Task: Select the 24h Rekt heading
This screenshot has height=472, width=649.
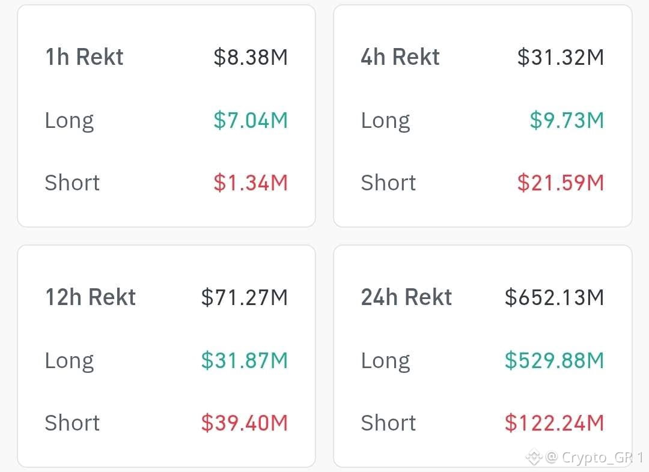Action: tap(406, 297)
